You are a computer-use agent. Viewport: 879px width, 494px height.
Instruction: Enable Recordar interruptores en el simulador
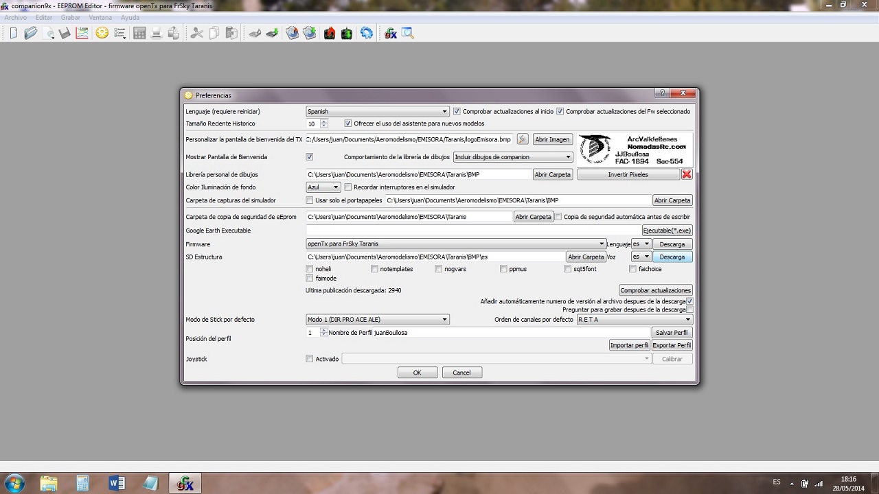coord(348,187)
